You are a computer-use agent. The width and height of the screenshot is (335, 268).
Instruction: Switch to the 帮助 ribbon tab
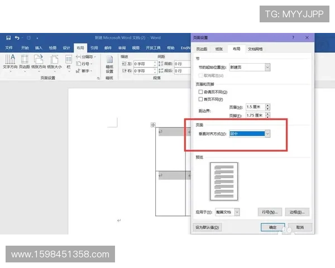coord(170,47)
